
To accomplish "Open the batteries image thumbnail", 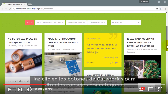I will point(23,63).
